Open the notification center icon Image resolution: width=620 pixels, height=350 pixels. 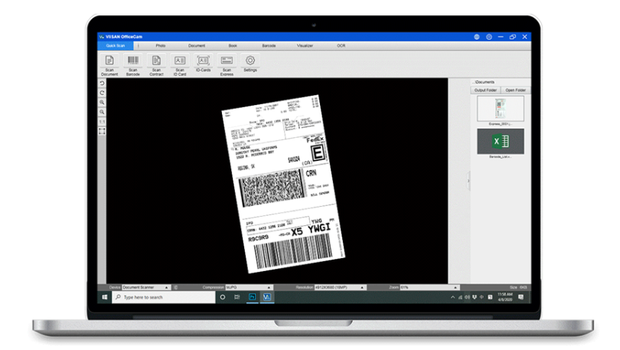520,297
